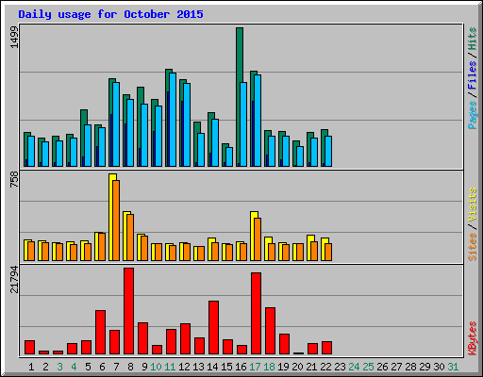The image size is (483, 377).
Task: Select the red KBytes bar for day 17
Action: (256, 314)
